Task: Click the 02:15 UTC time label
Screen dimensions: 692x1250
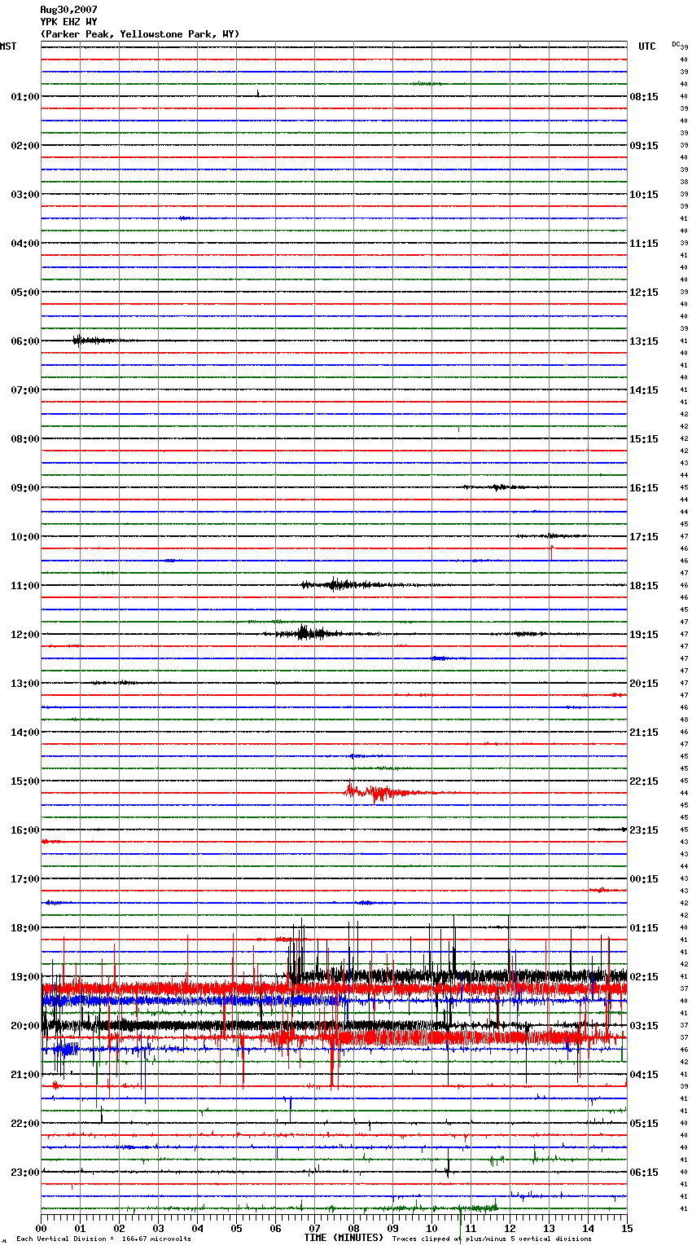Action: (x=644, y=977)
